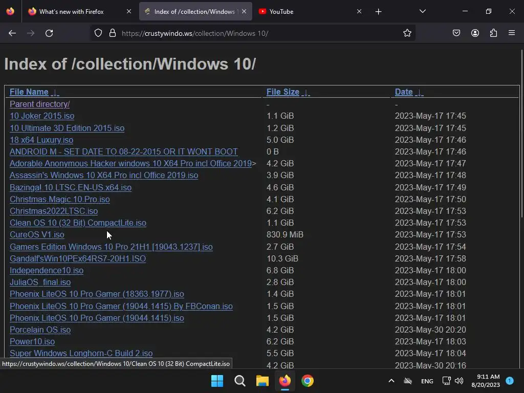Download Christmas2022LTSC.iso
Viewport: 524px width, 393px height.
(53, 211)
